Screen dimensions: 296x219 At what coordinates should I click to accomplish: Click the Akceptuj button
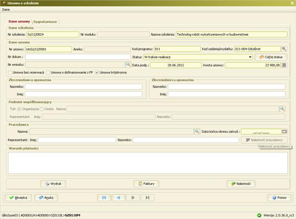point(18,197)
